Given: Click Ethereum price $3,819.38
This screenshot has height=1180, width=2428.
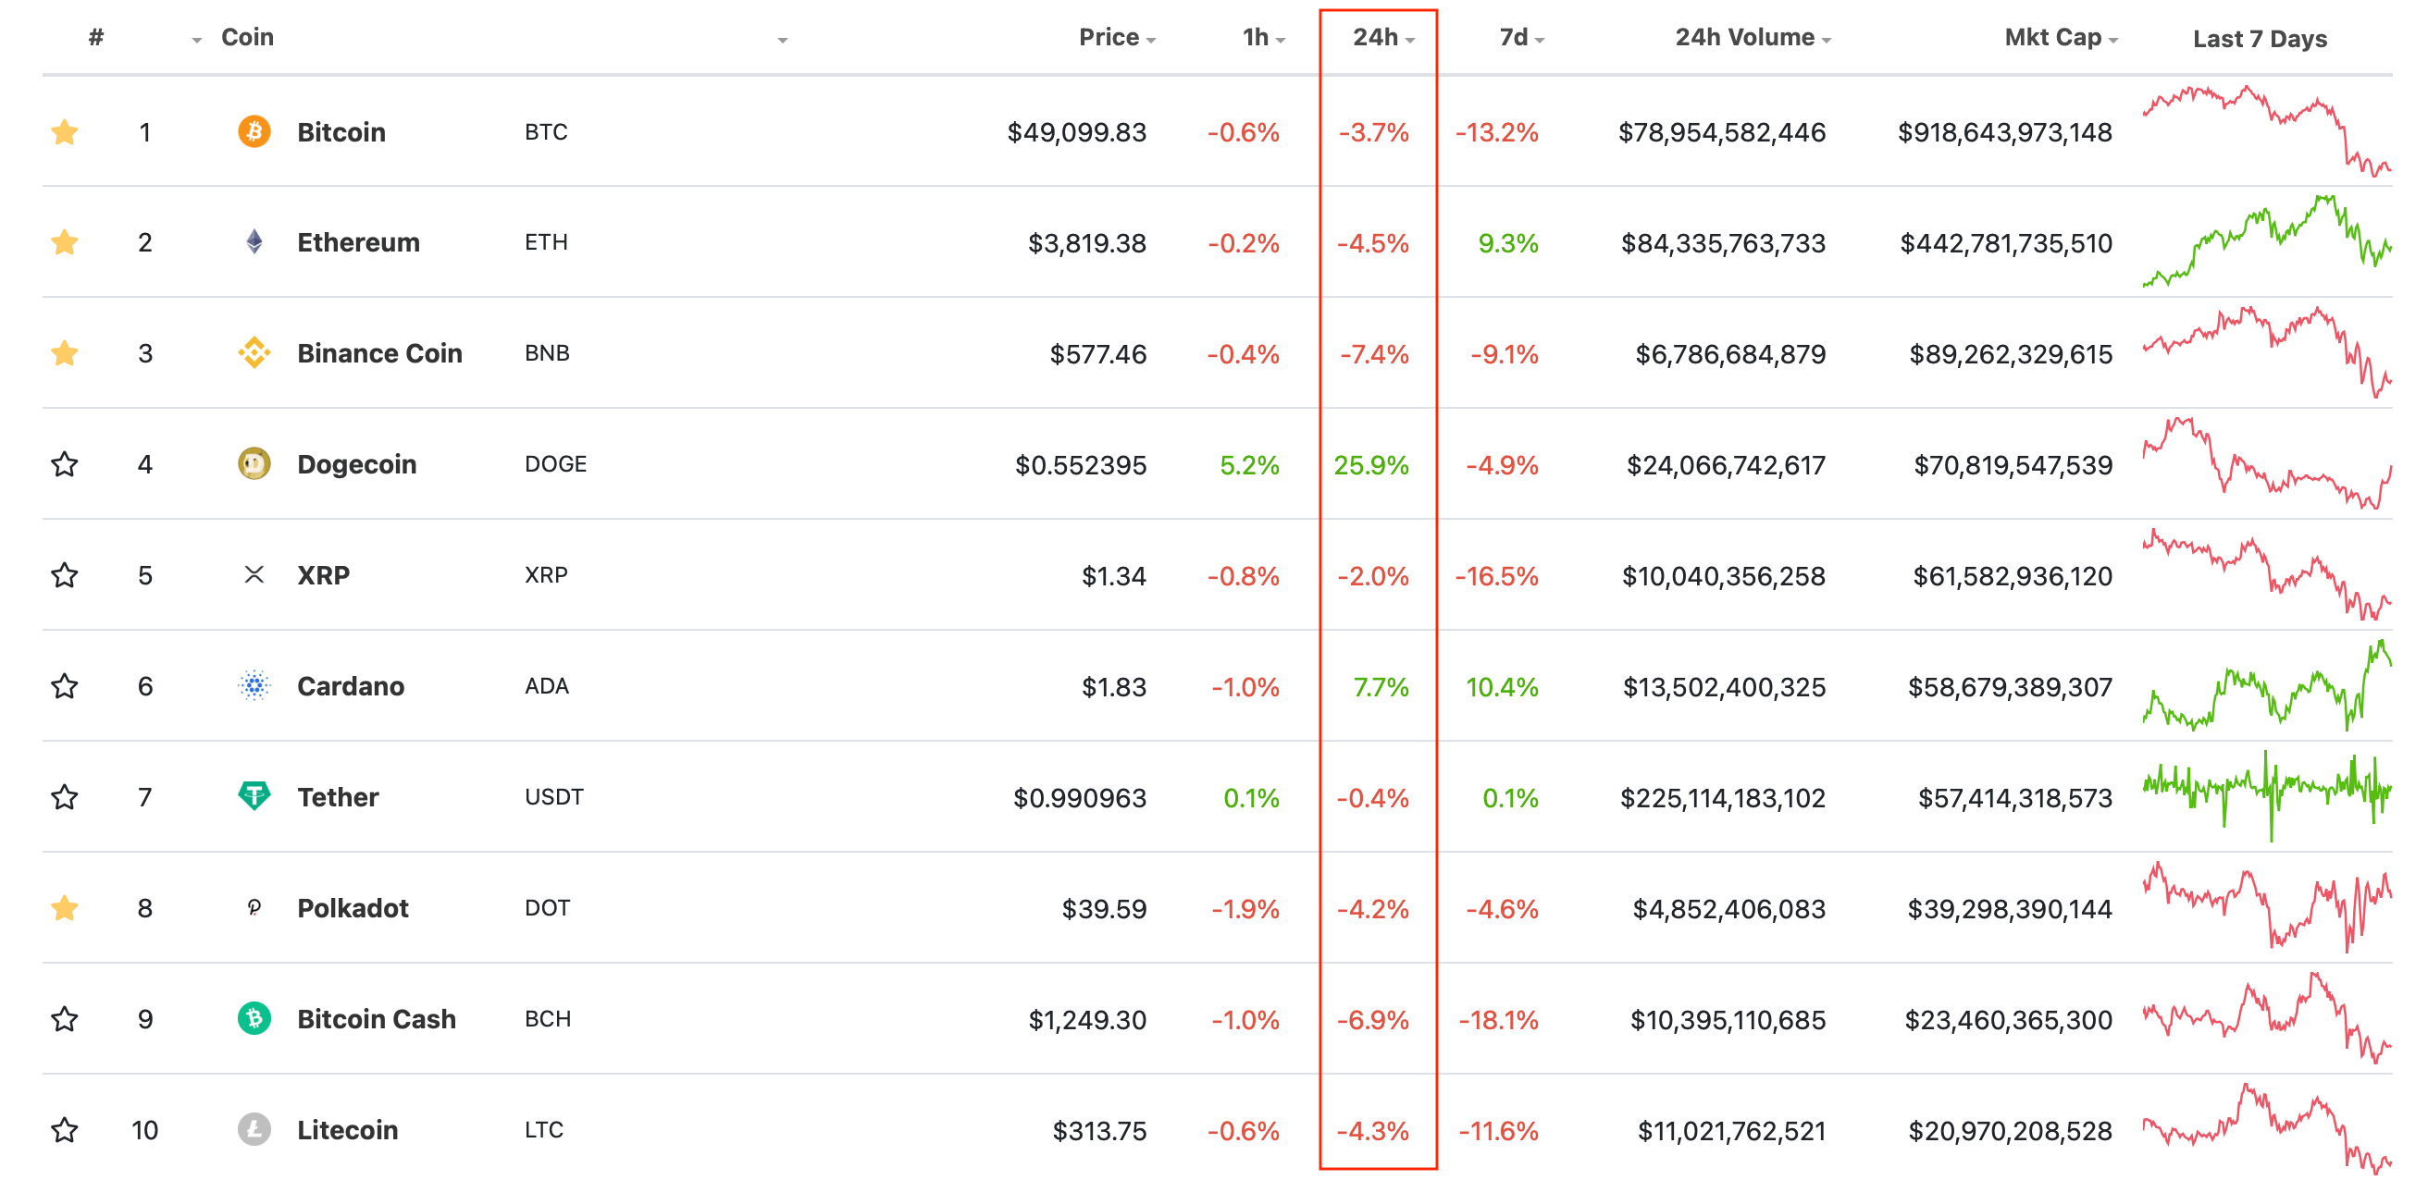Looking at the screenshot, I should (x=1086, y=243).
